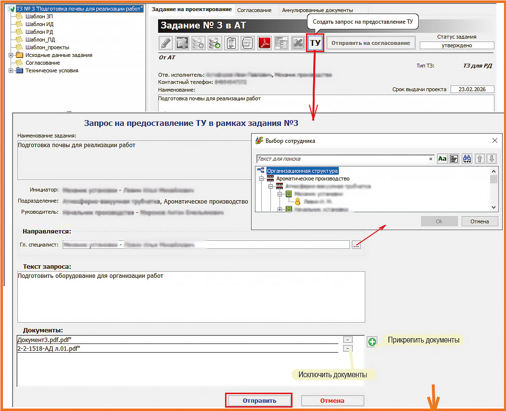Collapse the Ароматическое производство node
Screen dimensions: 506x411
(x=262, y=178)
